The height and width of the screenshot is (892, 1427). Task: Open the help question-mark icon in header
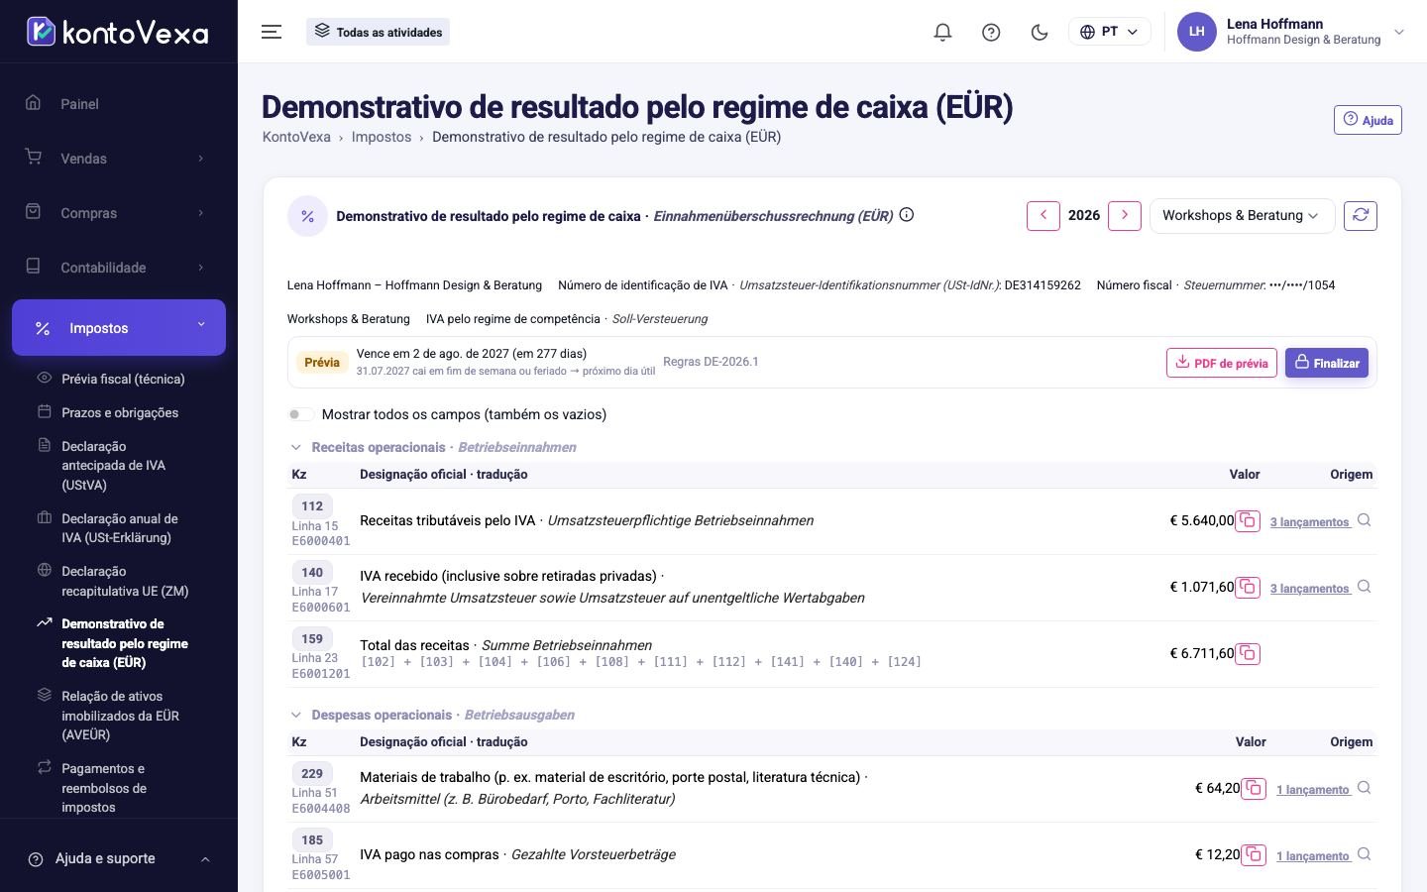(991, 32)
